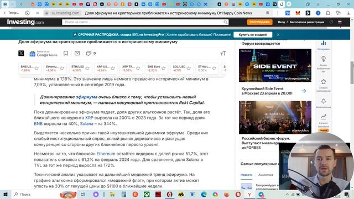
Task: Bookmark this page in the address bar
Action: [268, 13]
